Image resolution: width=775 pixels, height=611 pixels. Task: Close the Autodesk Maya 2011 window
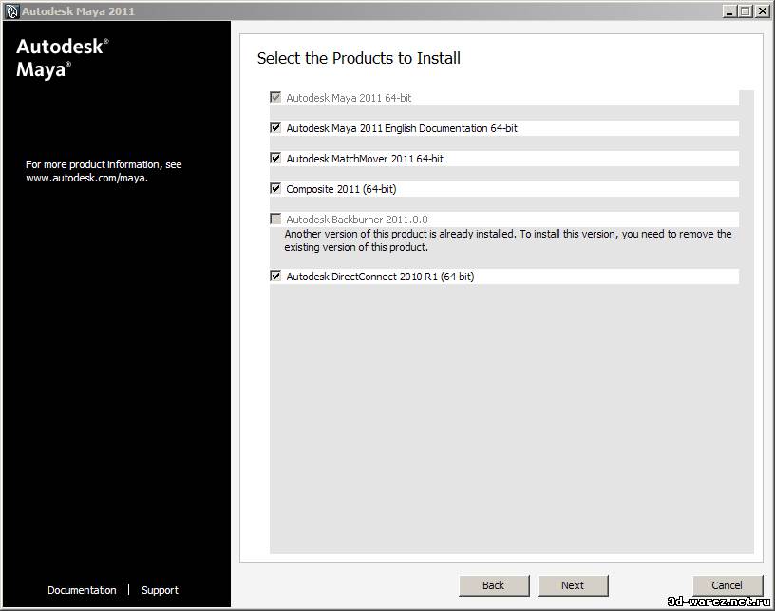pyautogui.click(x=763, y=10)
